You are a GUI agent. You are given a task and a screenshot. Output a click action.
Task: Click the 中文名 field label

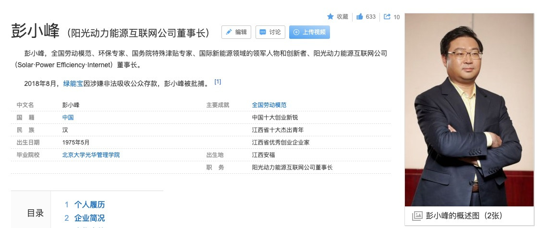[x=25, y=105]
